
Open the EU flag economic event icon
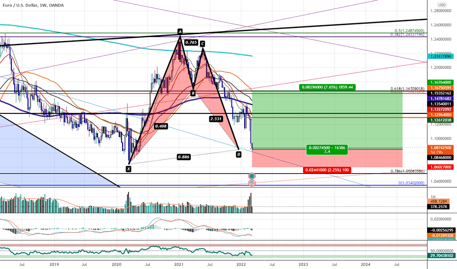[252, 176]
